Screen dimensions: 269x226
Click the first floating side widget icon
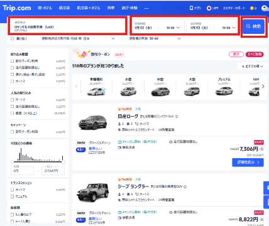266,188
